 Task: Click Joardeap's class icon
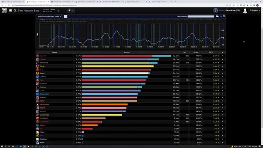coord(37,139)
